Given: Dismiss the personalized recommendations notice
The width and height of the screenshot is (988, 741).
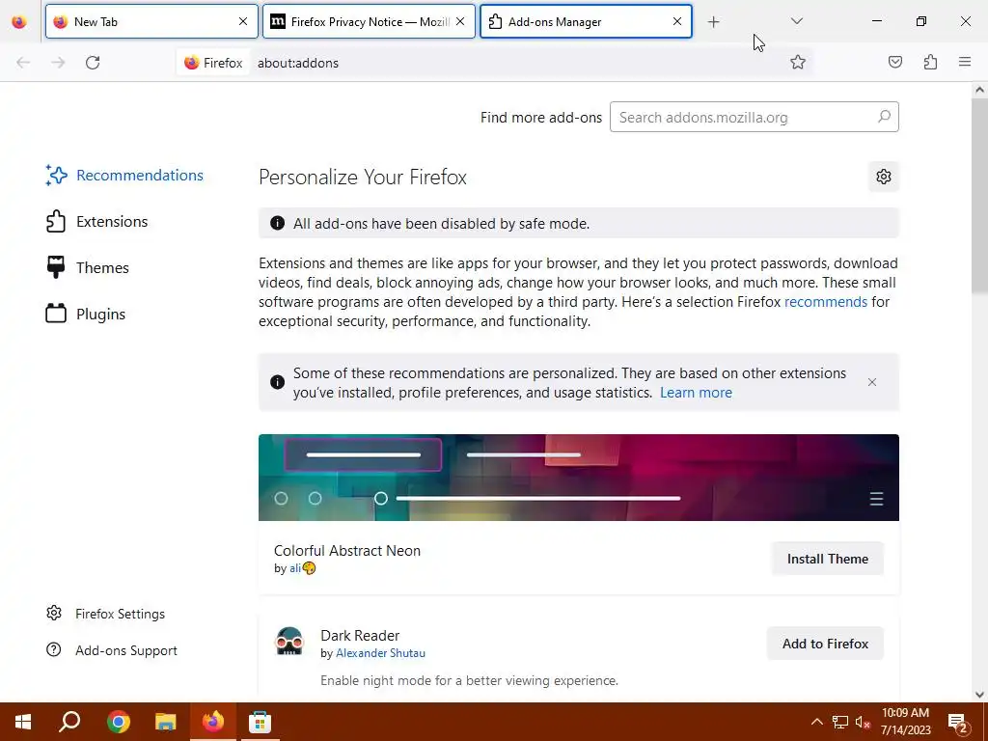Looking at the screenshot, I should (x=872, y=382).
